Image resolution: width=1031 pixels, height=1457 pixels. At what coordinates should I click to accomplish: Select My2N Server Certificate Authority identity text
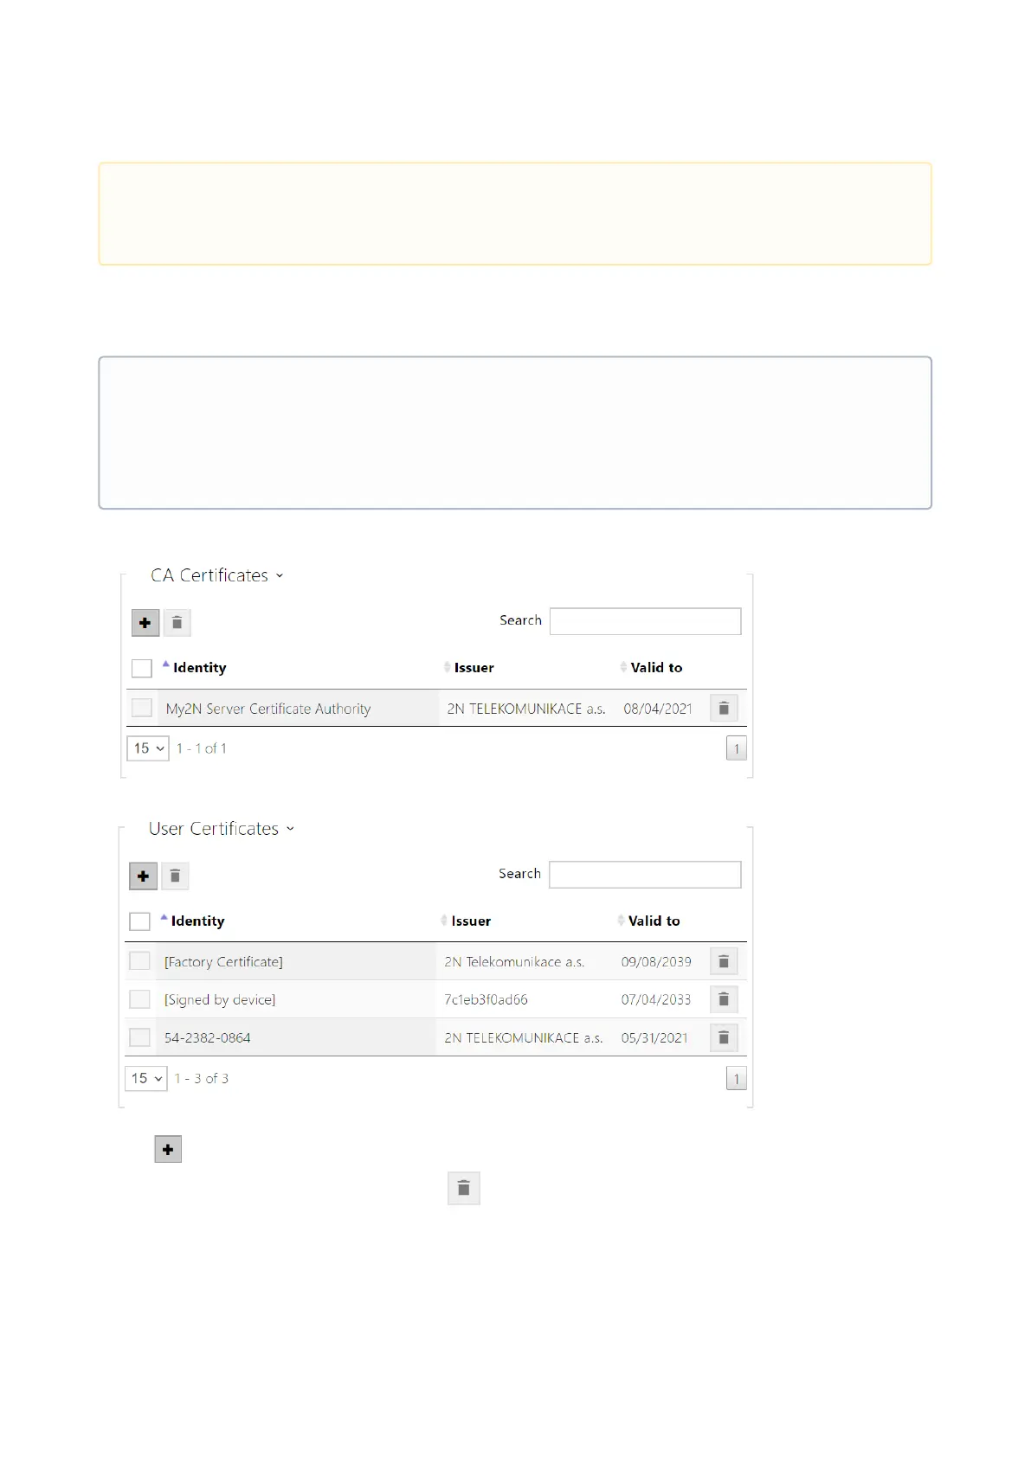pos(268,709)
